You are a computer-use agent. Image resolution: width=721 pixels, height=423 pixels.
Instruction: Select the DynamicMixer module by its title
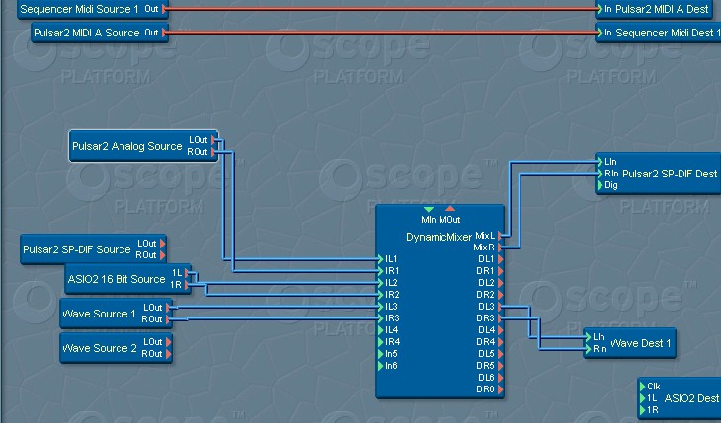click(439, 237)
